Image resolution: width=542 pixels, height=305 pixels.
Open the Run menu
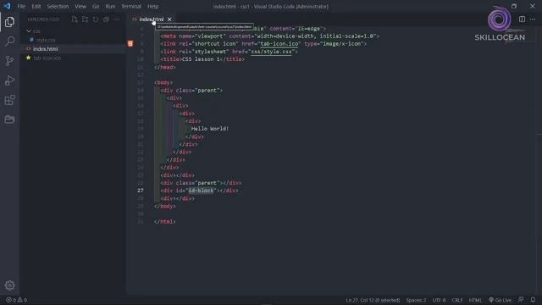[110, 6]
